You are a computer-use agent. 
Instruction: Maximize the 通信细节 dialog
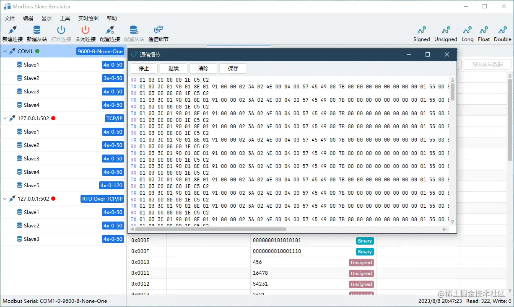click(x=428, y=54)
